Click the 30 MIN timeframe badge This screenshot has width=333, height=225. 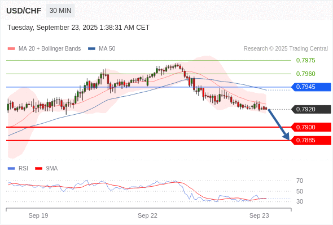(60, 11)
